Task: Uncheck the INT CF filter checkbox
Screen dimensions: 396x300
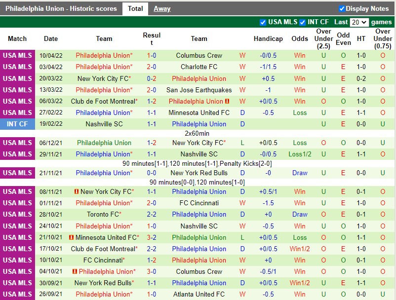Action: (302, 23)
